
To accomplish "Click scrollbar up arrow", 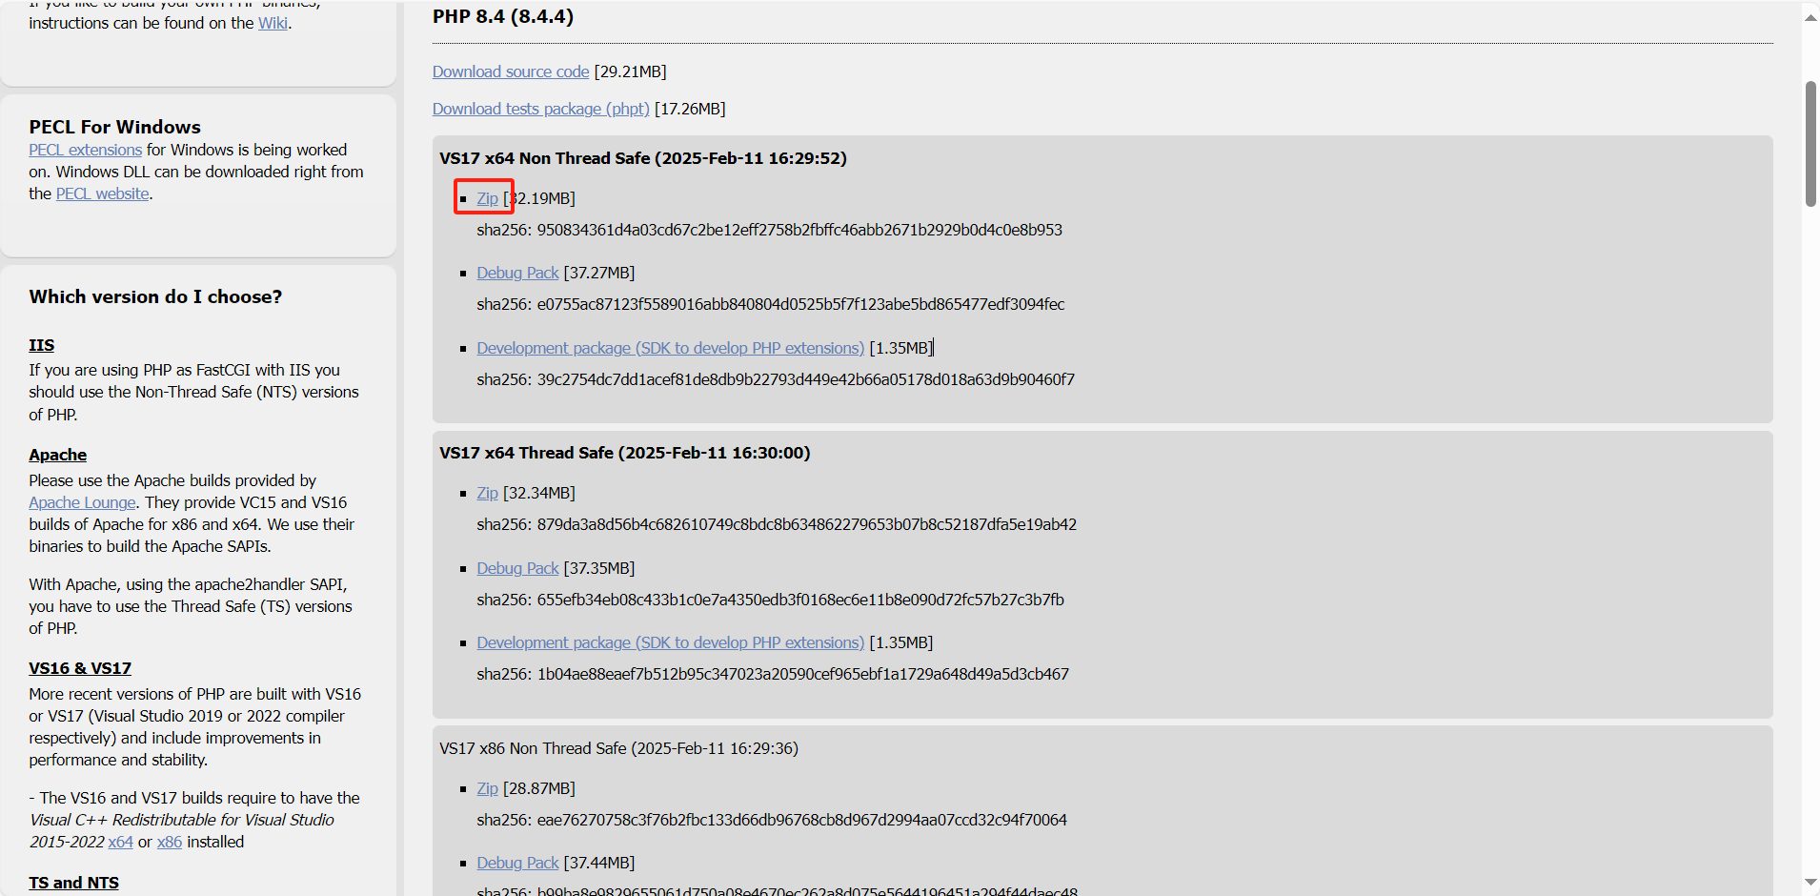I will point(1810,17).
